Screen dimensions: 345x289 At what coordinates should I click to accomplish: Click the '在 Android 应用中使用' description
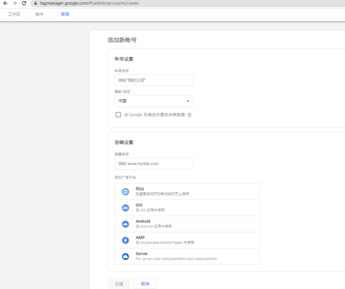point(154,226)
